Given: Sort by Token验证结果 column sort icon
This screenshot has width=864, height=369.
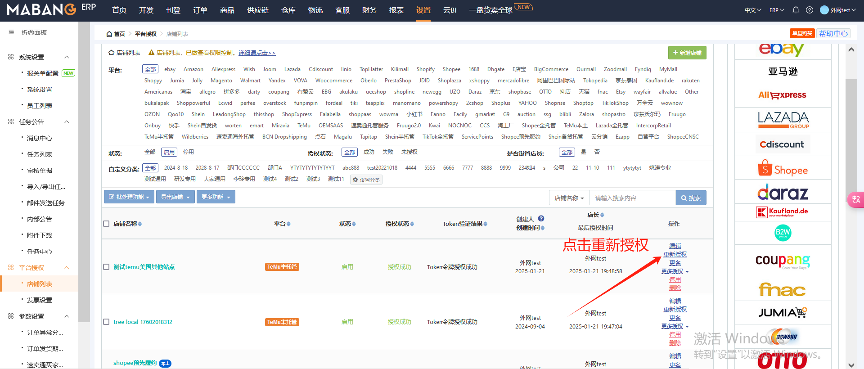Looking at the screenshot, I should pos(486,224).
